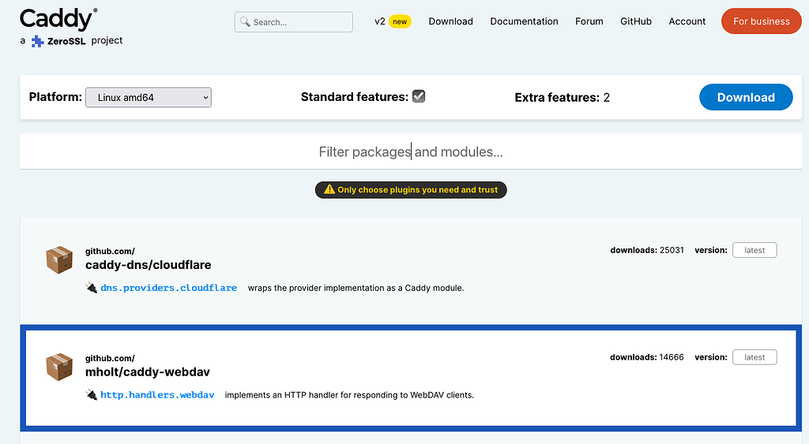Click the Standard features: label
Viewport: 809px width, 444px height.
click(355, 97)
